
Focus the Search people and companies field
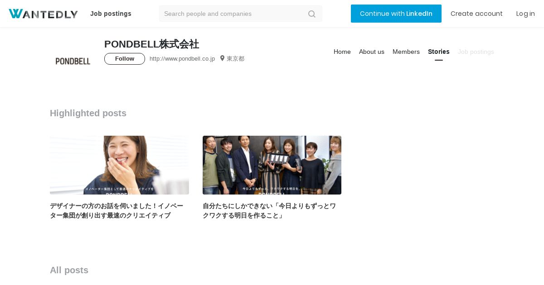coord(241,14)
